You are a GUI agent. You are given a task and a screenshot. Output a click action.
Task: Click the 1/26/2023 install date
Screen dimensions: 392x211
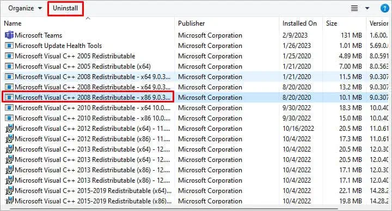pos(297,46)
